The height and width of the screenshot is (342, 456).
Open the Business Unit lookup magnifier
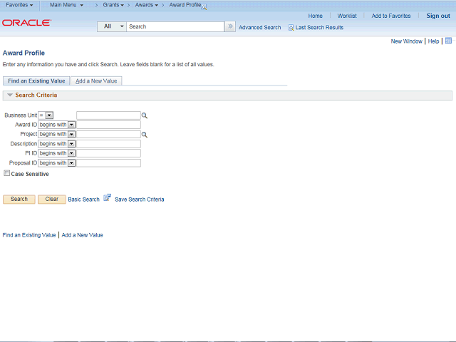pos(144,115)
